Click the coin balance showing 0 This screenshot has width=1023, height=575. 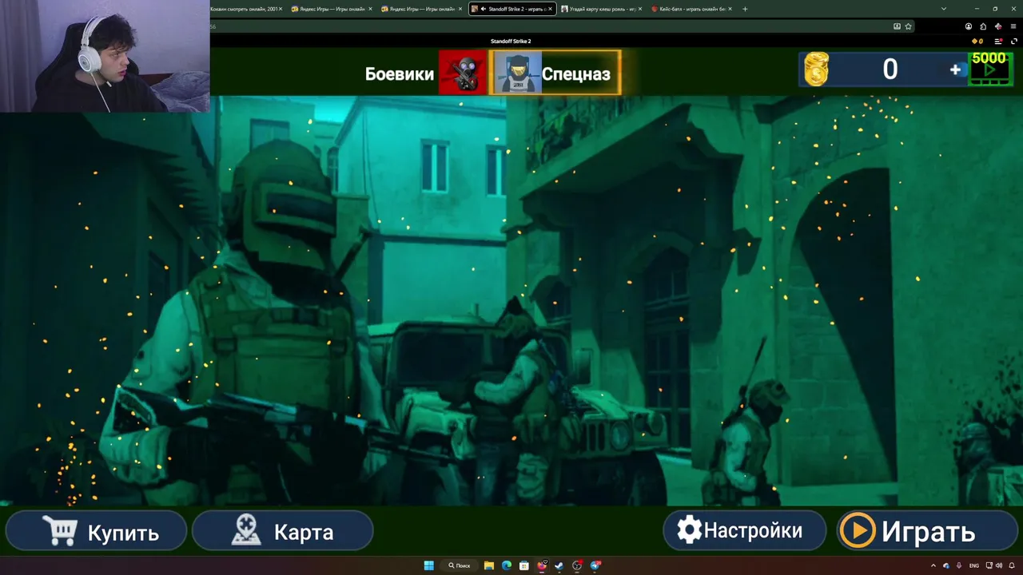(890, 69)
